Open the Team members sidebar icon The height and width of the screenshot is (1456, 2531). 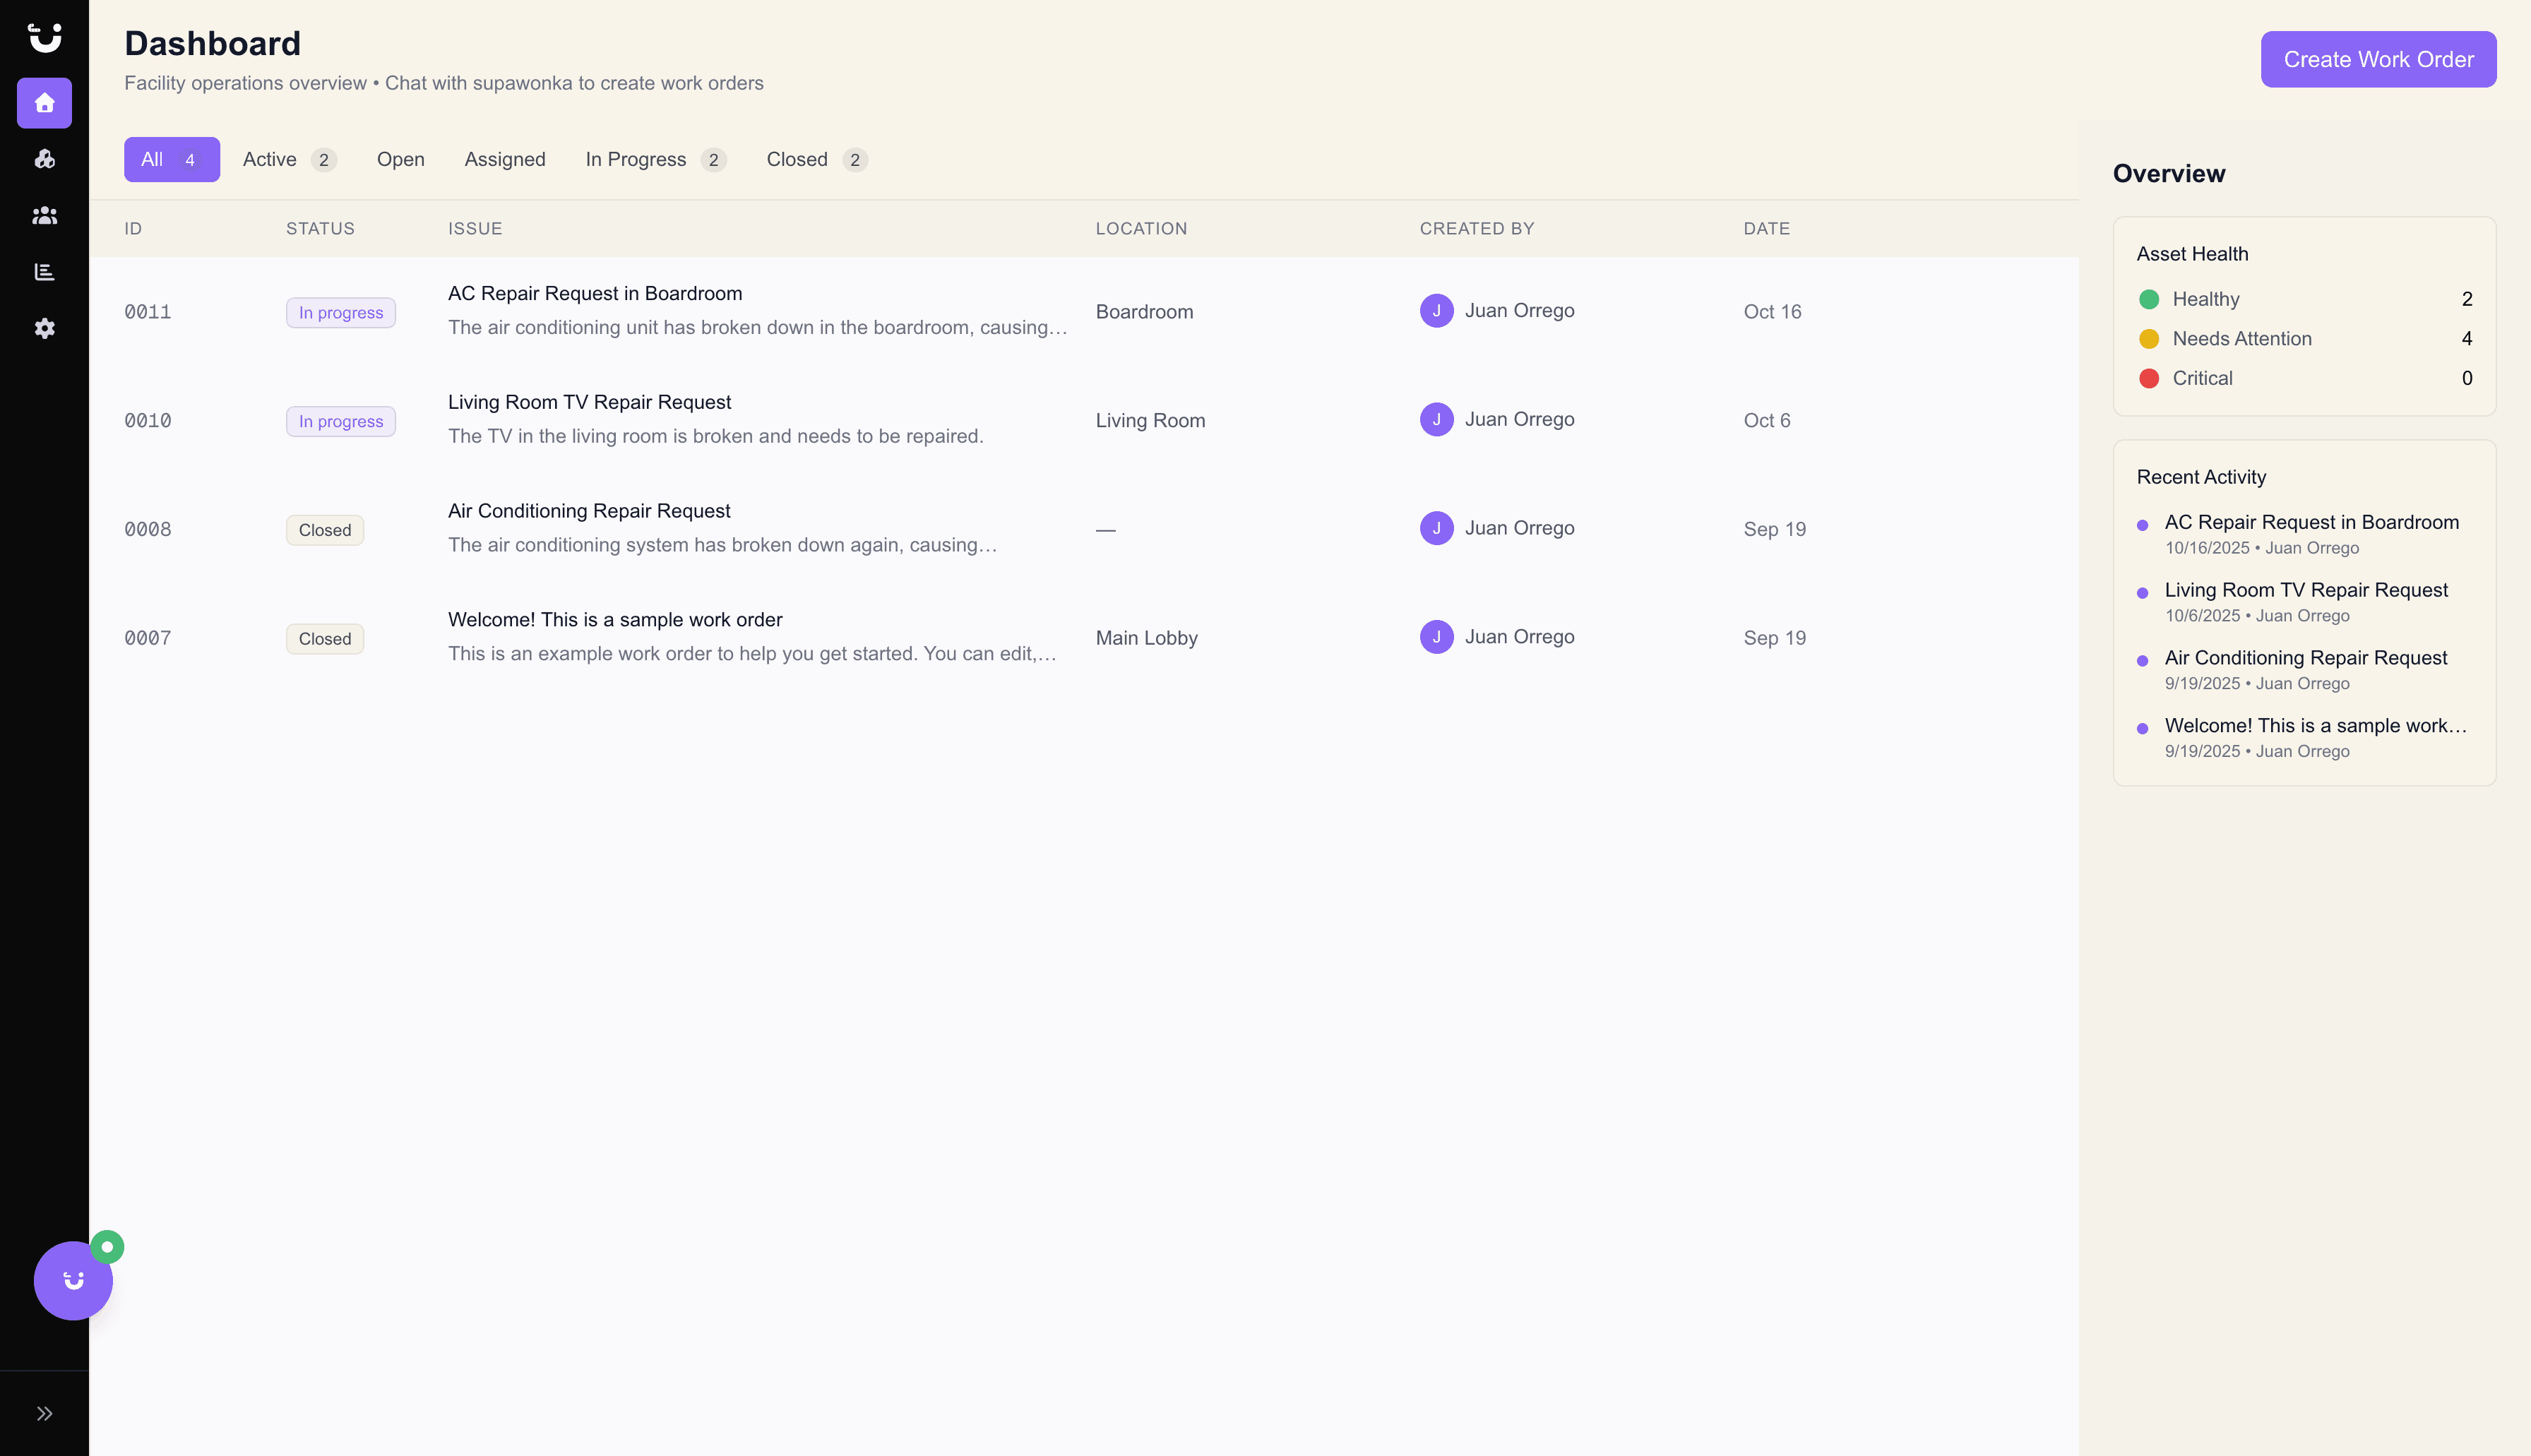[44, 215]
